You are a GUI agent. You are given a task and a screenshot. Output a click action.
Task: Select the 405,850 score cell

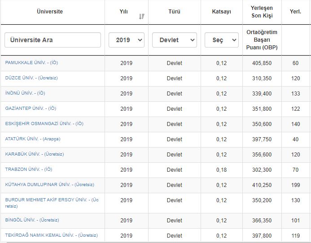click(262, 63)
